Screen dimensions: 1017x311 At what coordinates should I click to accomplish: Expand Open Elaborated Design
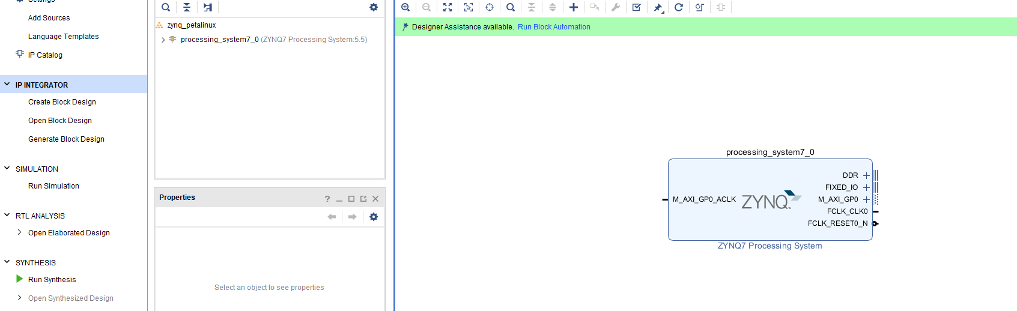[x=19, y=232]
